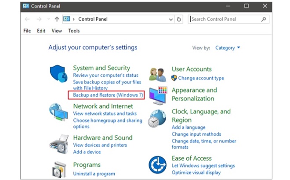Open the File menu
Screen dimensions: 290x180
[27, 31]
